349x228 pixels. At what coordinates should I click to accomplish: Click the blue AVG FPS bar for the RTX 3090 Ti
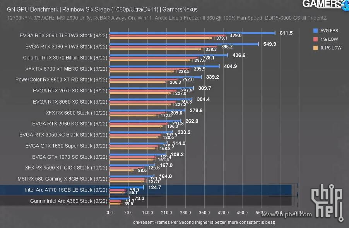193,33
